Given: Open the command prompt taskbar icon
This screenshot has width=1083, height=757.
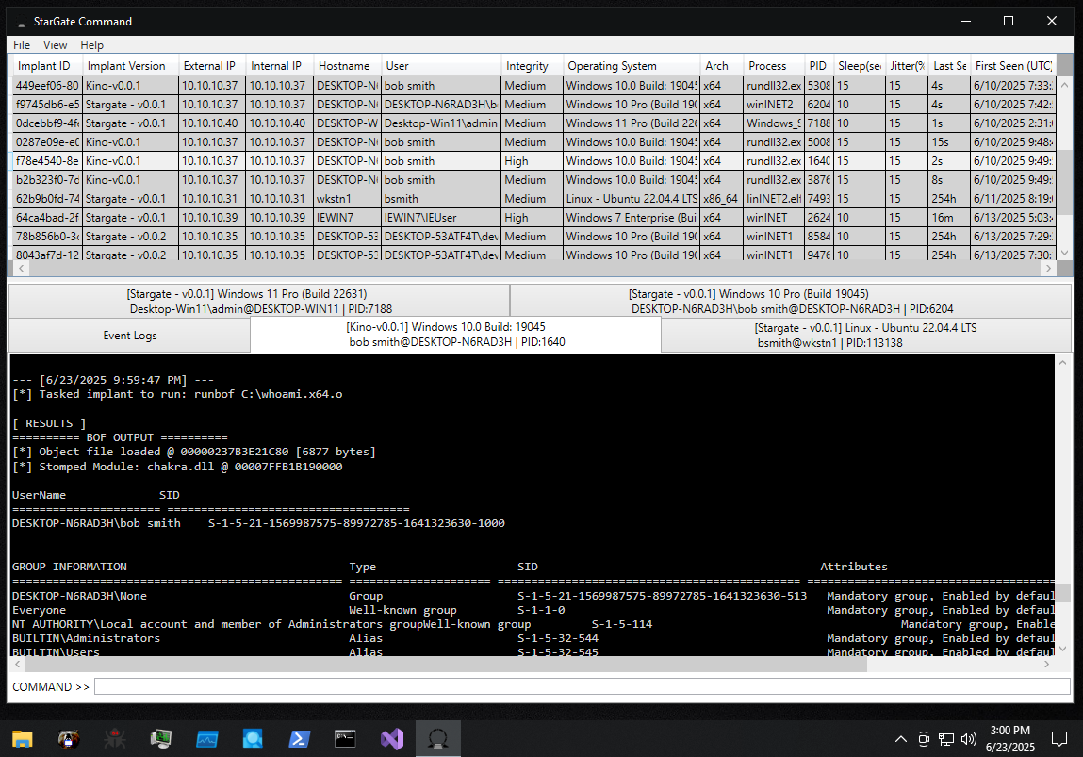Looking at the screenshot, I should (x=345, y=739).
